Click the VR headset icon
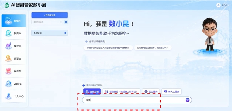This screenshot has height=111, width=232. tap(9, 83)
